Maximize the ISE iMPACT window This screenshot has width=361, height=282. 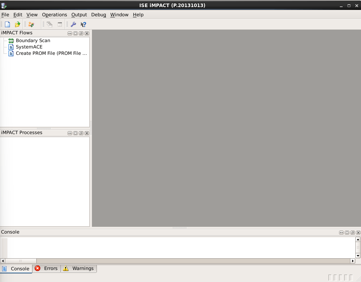349,6
